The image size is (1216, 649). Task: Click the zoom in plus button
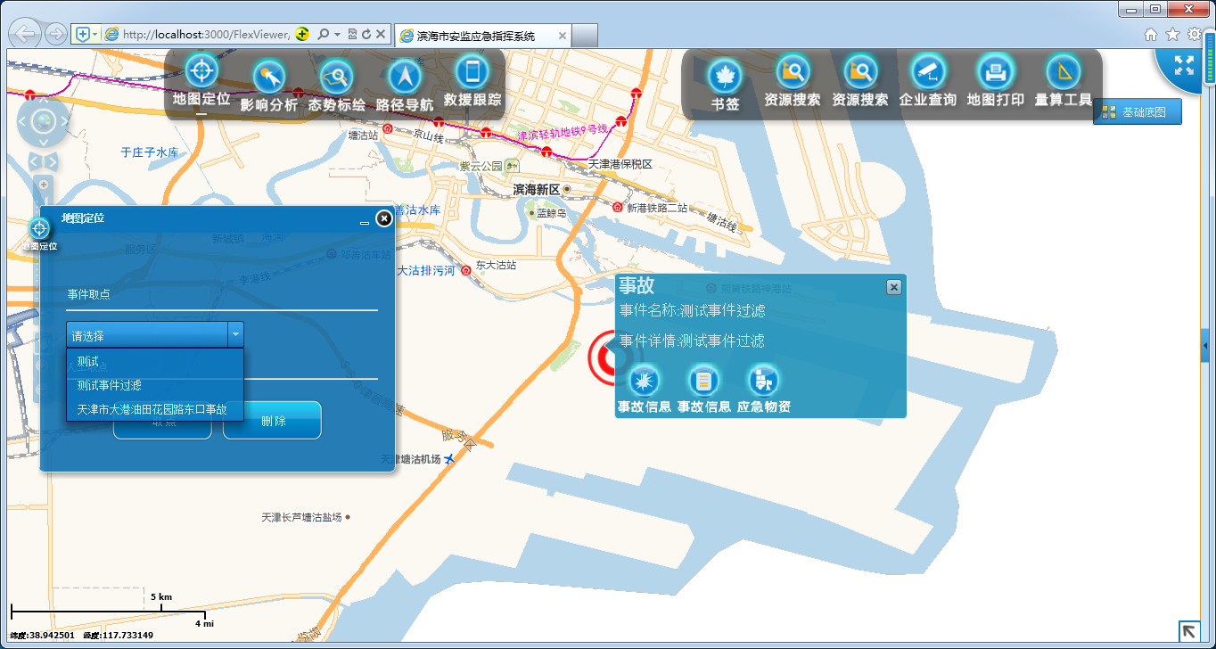43,185
